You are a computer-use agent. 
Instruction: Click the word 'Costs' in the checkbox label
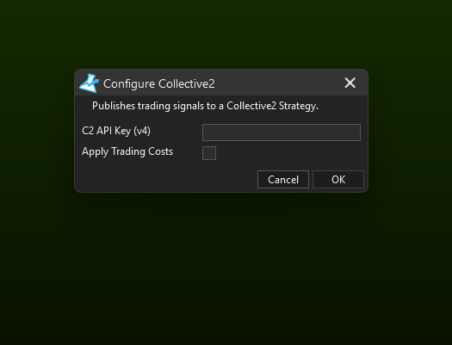tap(161, 151)
